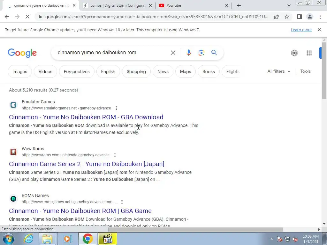
Task: Open Media Player Classic from the taskbar
Action: pos(108,239)
